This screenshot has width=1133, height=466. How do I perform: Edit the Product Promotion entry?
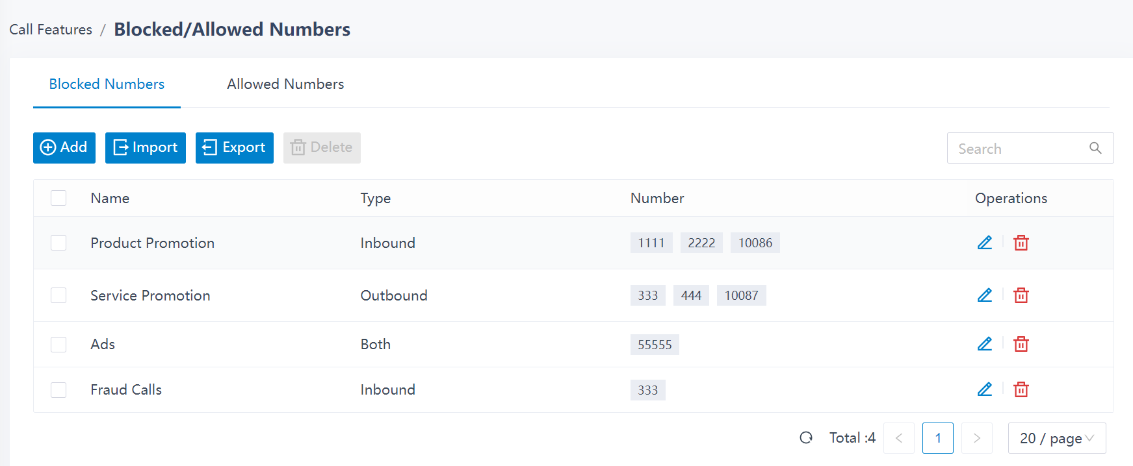click(x=984, y=243)
